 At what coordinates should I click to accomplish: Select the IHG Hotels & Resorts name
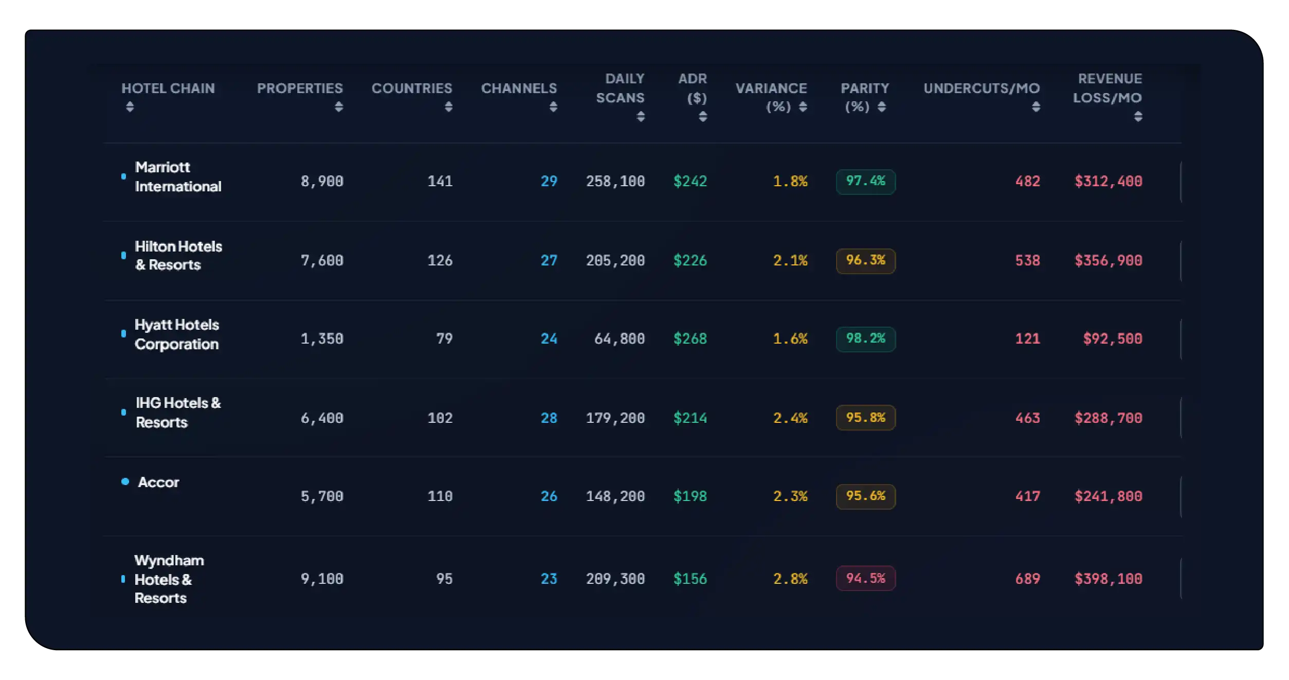click(x=178, y=413)
